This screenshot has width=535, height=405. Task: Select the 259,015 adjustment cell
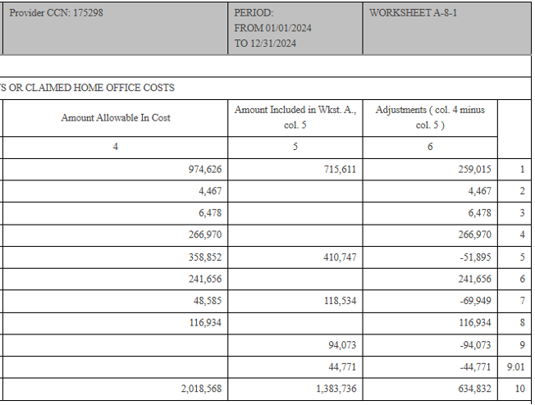coord(473,169)
